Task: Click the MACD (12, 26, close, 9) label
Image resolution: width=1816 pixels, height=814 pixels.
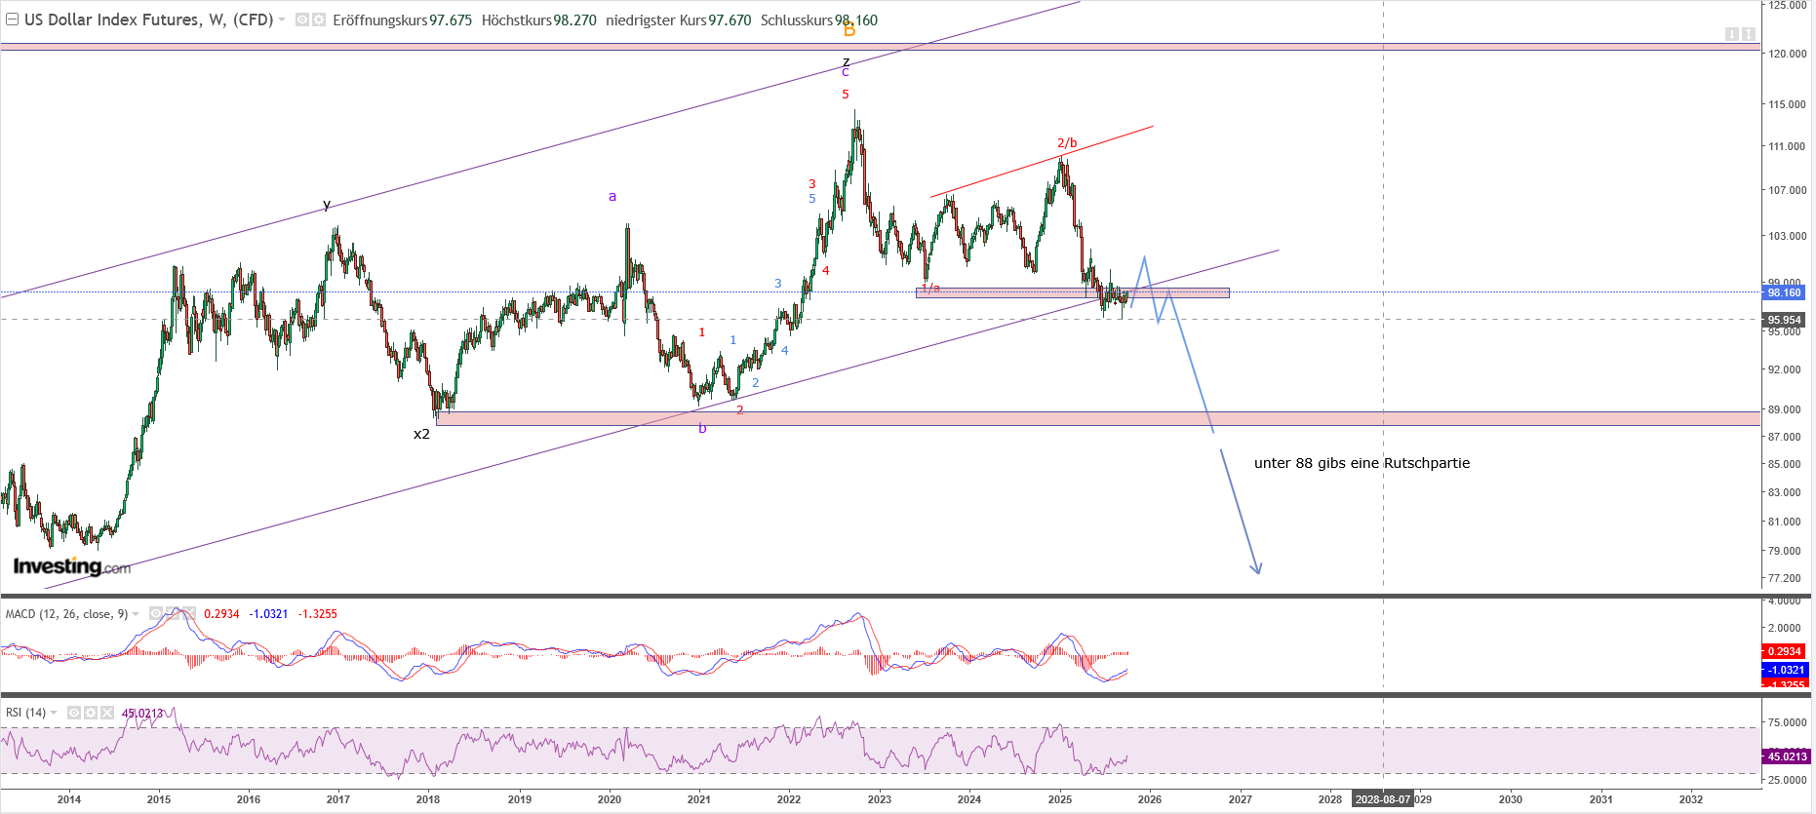Action: pos(66,614)
